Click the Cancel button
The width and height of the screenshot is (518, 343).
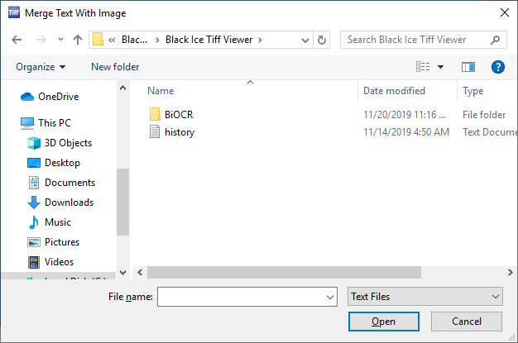coord(467,322)
